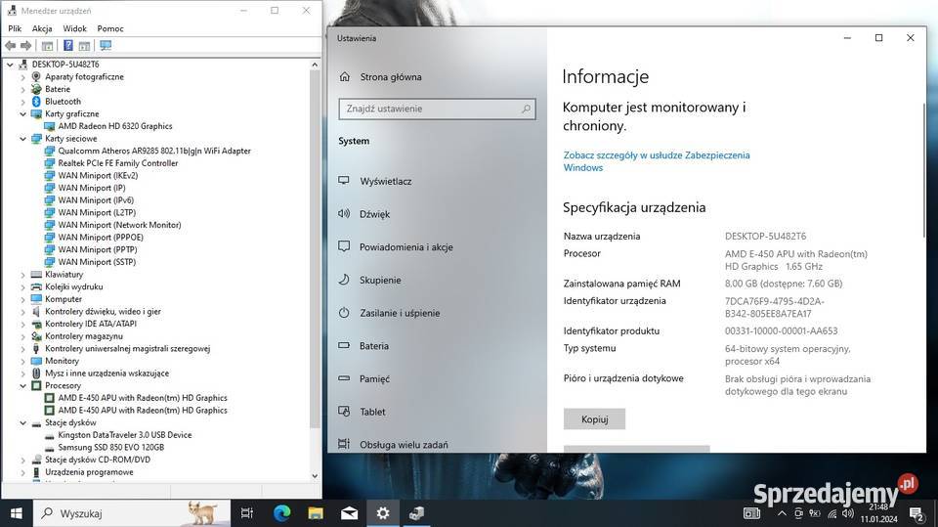Select Kingston DataTraveler 3.0 USB Device
This screenshot has height=527, width=938.
click(125, 435)
